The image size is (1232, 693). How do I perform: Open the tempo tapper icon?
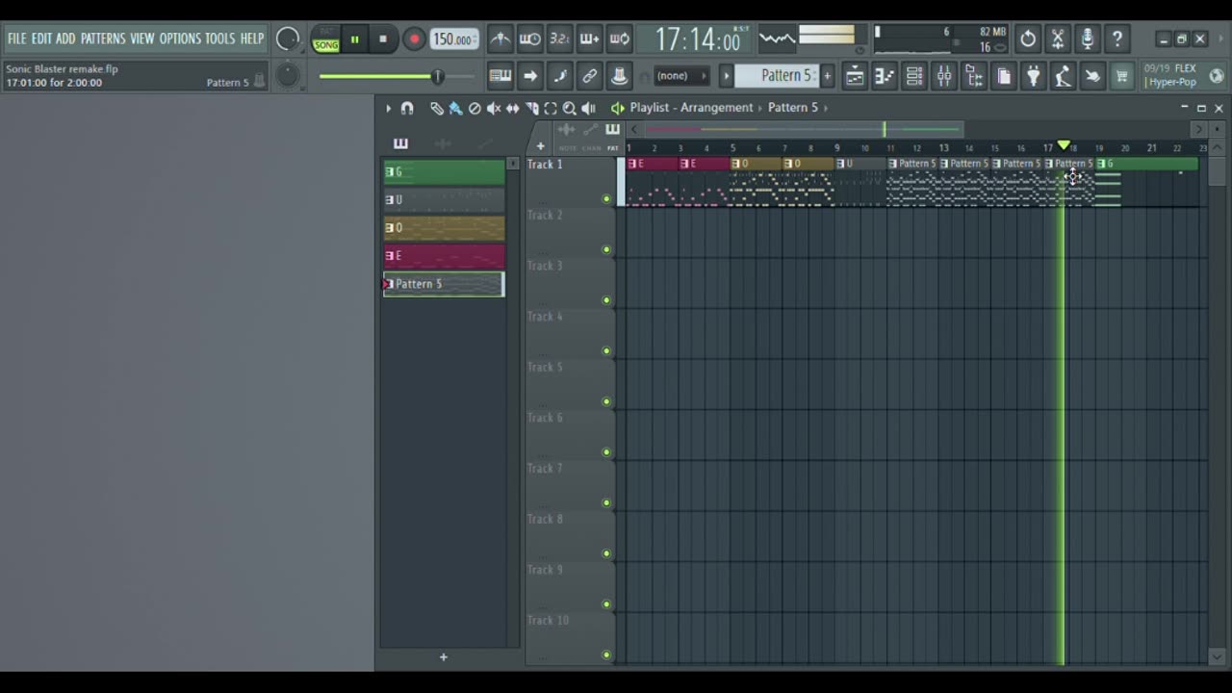(x=1063, y=76)
